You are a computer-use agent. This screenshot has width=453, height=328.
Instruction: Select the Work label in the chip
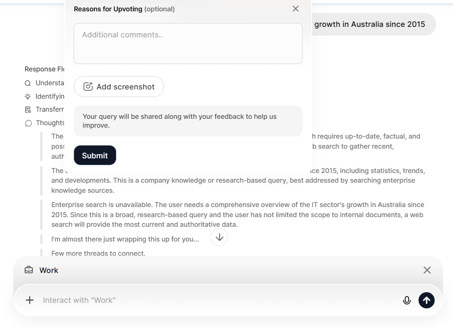49,270
